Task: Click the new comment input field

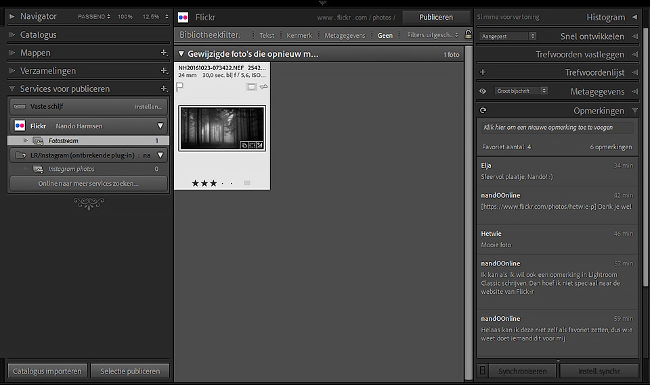Action: [557, 128]
